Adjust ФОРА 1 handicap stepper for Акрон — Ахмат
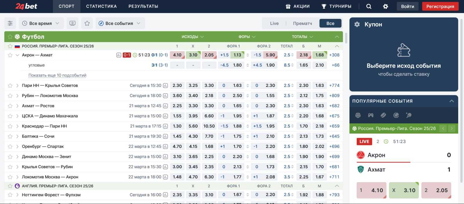This screenshot has width=464, height=204. 248,55
